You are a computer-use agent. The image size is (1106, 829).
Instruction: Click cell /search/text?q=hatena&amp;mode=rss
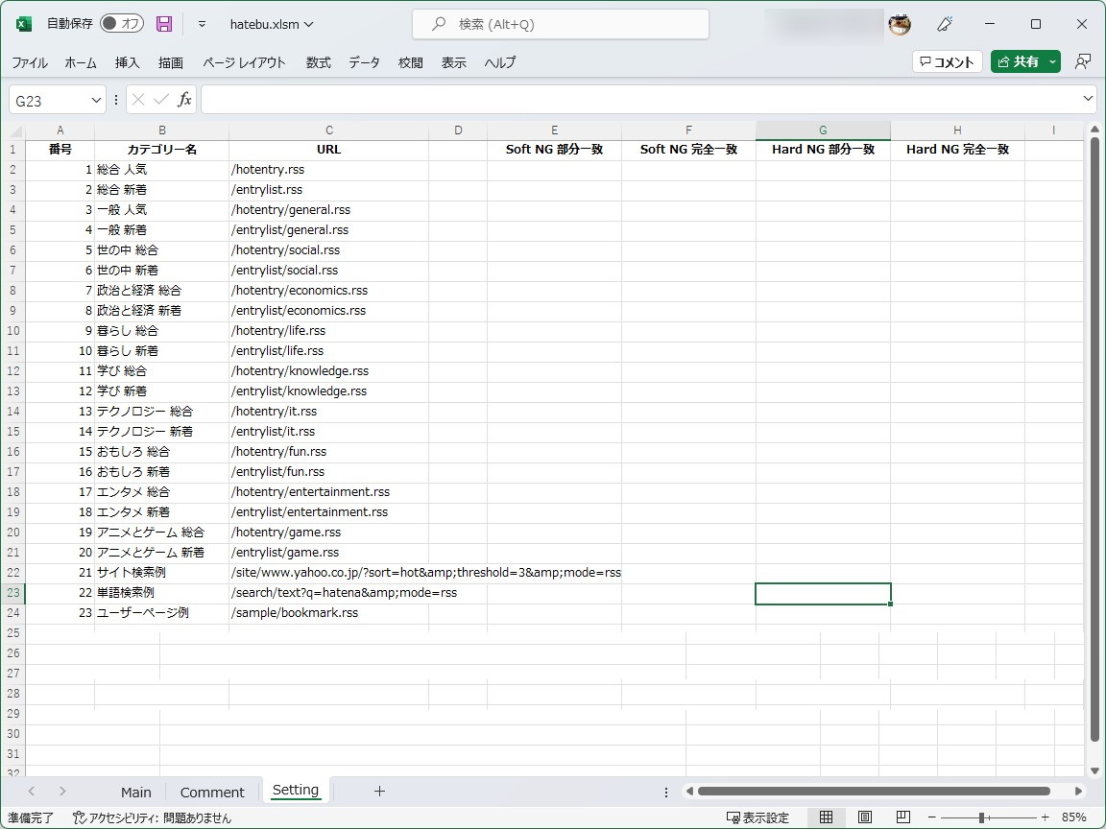coord(328,593)
